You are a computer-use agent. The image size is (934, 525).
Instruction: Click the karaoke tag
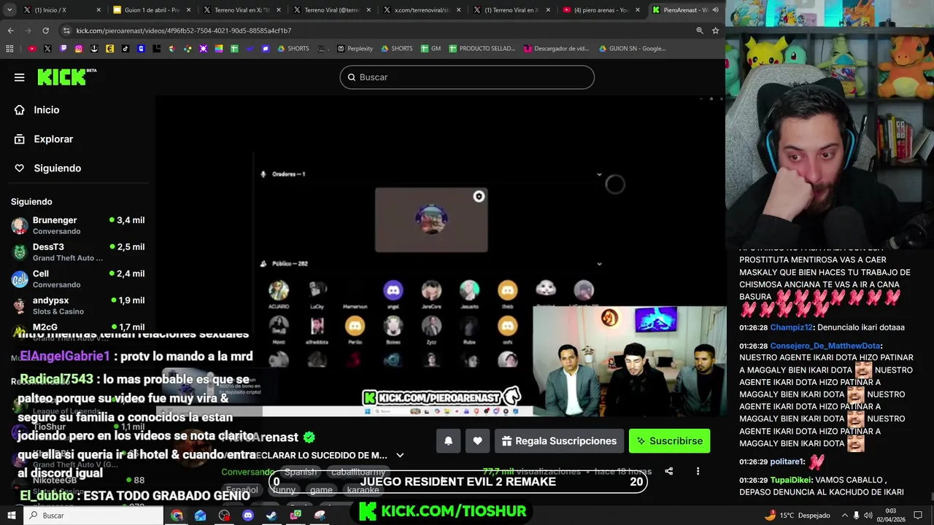(x=363, y=490)
